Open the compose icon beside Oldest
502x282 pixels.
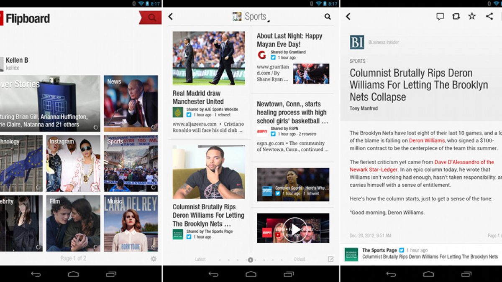pyautogui.click(x=330, y=259)
